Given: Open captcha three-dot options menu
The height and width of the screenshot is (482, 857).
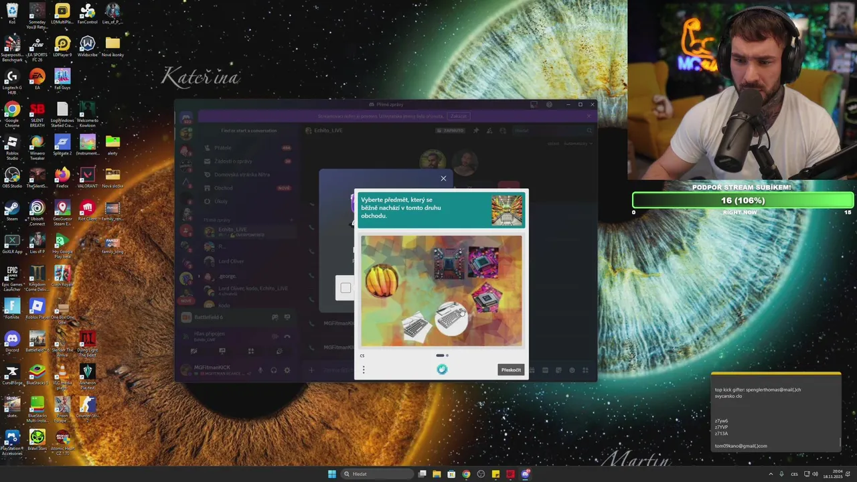Looking at the screenshot, I should 364,370.
